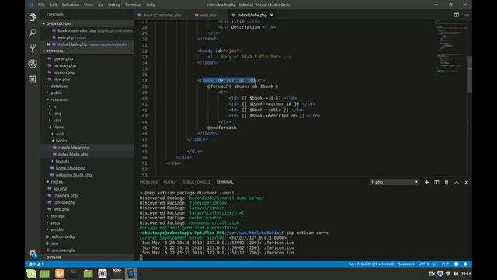
Task: Click the feedback smiley in status bar
Action: click(456, 264)
